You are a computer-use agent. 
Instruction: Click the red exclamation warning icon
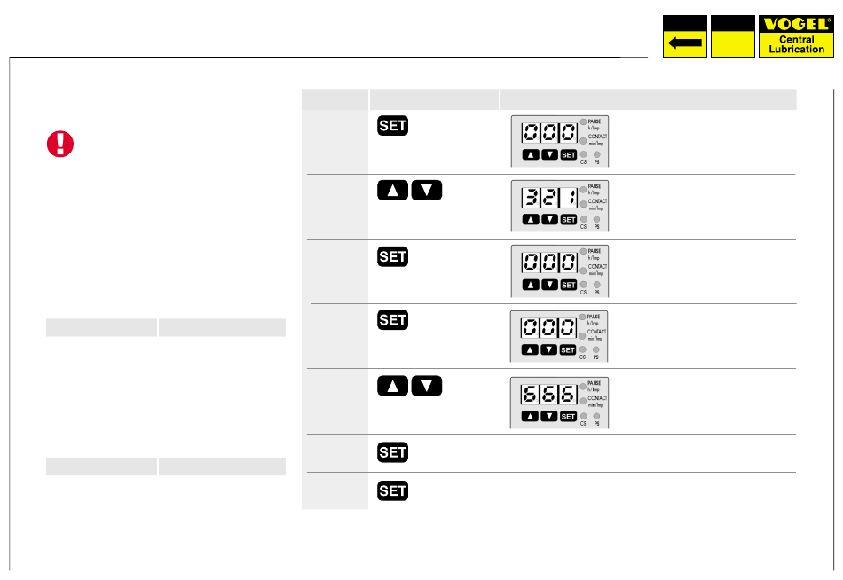pyautogui.click(x=60, y=144)
